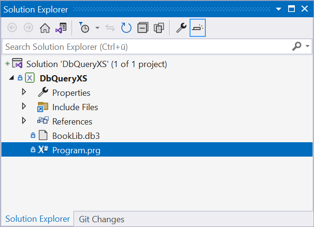This screenshot has width=314, height=227.
Task: Open Pending Changes Filter clock icon
Action: (x=84, y=27)
